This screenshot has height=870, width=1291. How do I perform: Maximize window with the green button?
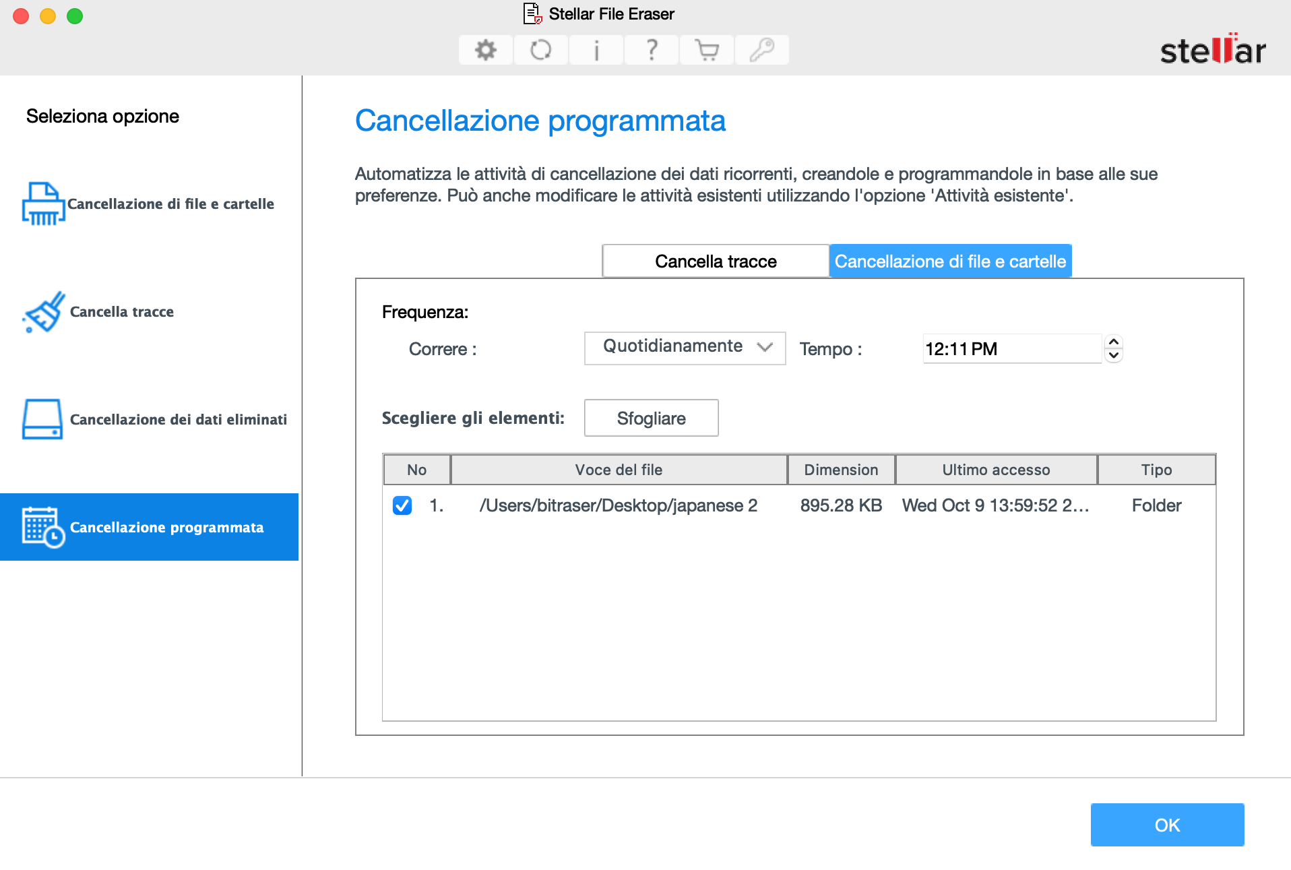(75, 16)
